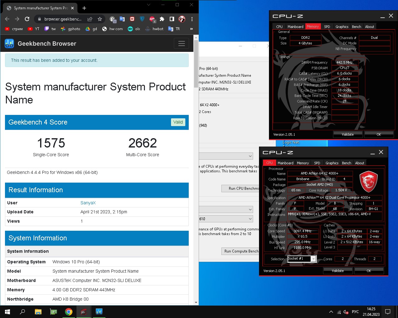Switch to Mainboard tab in Memory CPU-Z window
Screen dimensions: 398x318
(x=295, y=27)
